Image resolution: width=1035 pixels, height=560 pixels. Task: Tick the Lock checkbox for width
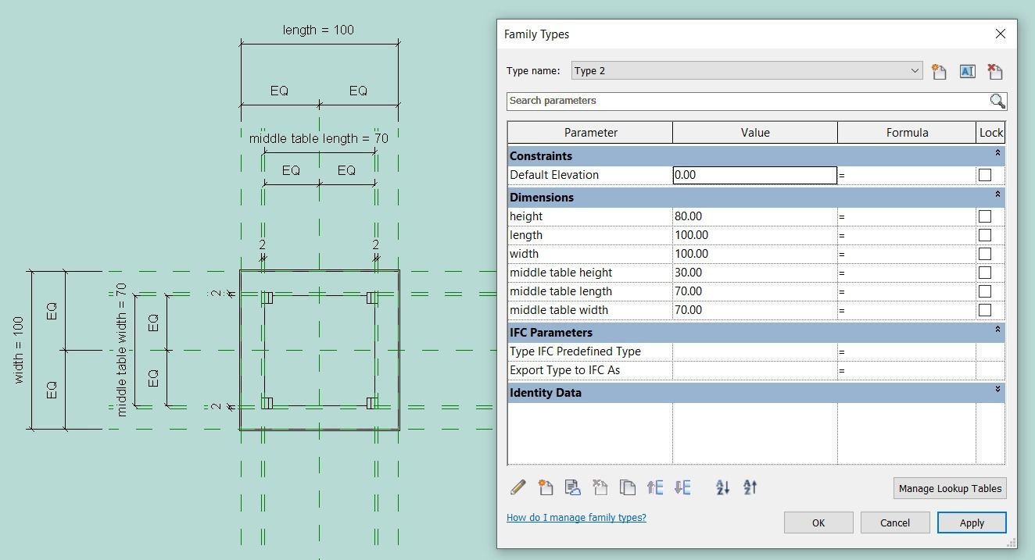coord(985,254)
